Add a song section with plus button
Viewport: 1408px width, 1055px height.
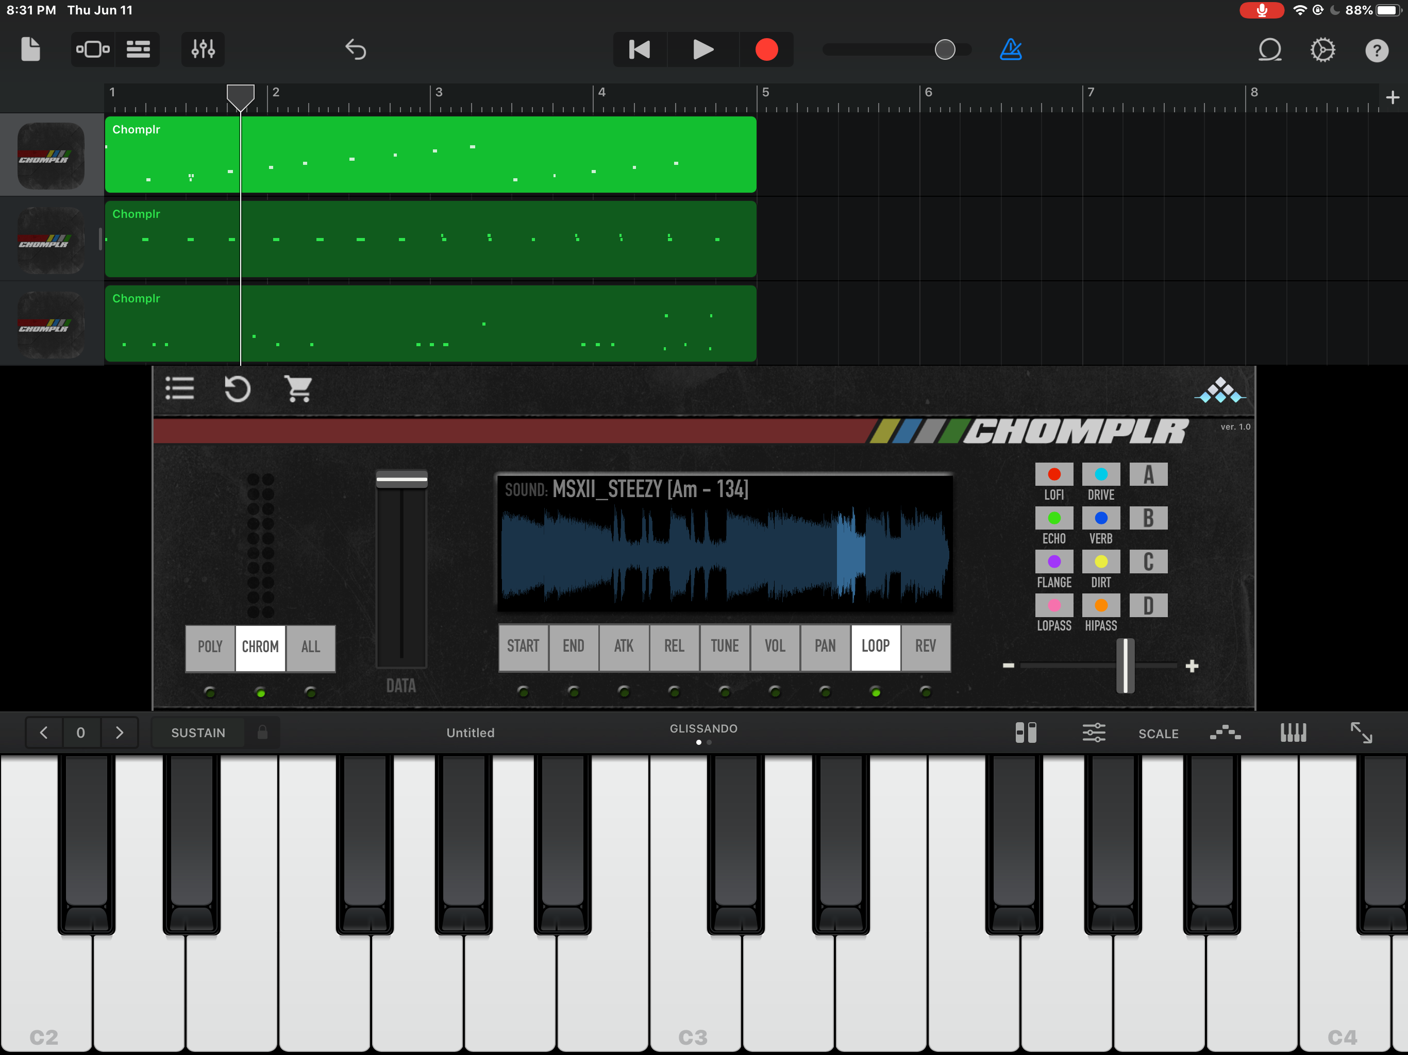coord(1392,97)
